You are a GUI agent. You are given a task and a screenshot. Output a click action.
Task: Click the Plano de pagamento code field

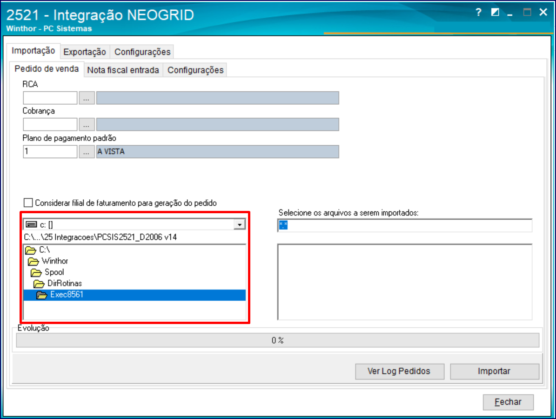[50, 151]
